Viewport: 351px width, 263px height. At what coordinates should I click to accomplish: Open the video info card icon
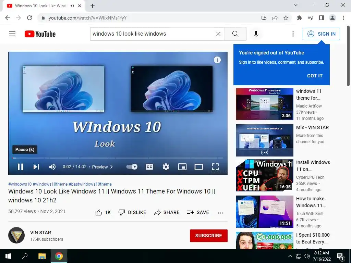pos(217,60)
